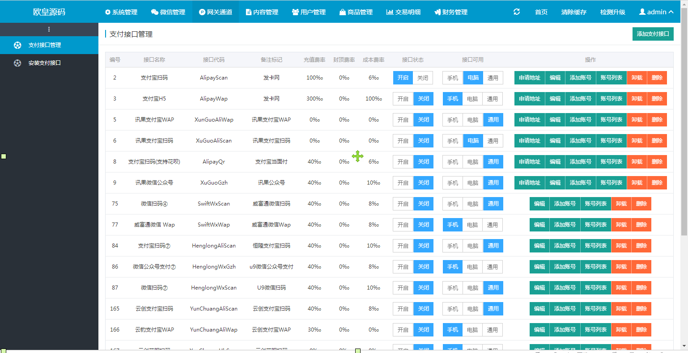Collapse the sidebar with the dots toggle

[x=49, y=29]
